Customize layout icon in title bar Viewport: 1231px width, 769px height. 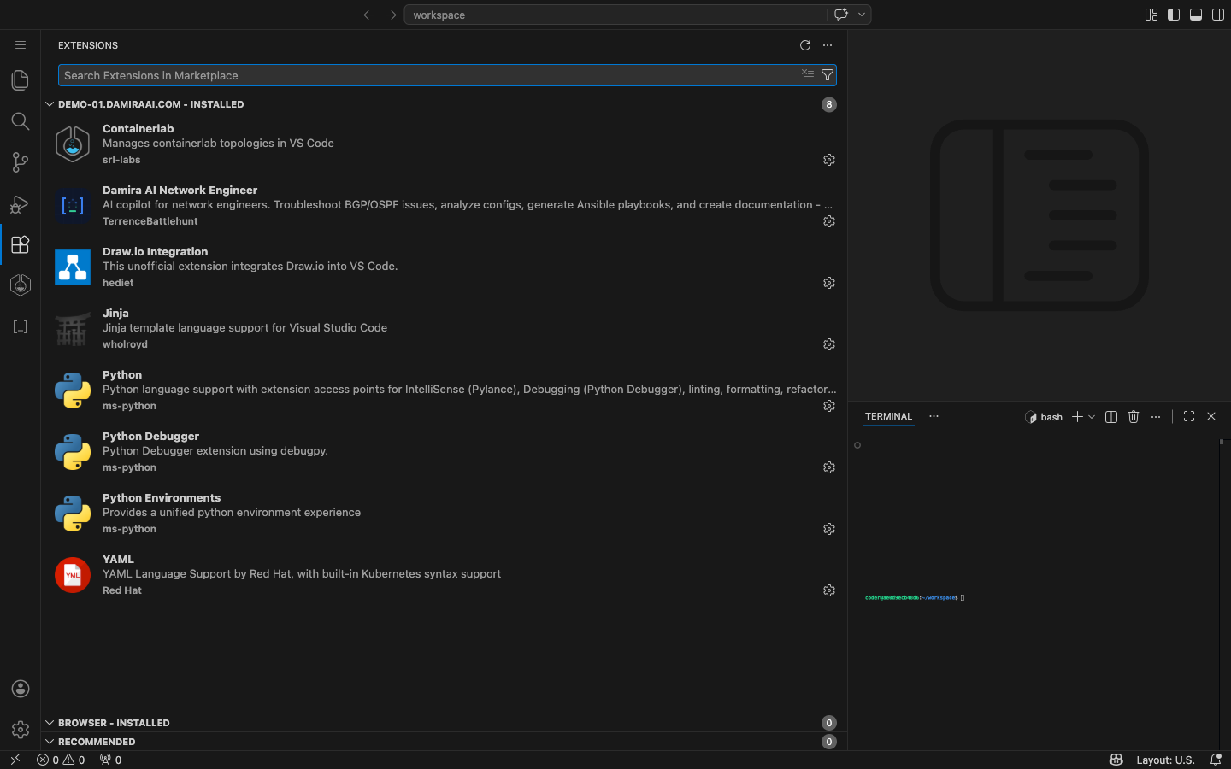coord(1151,15)
